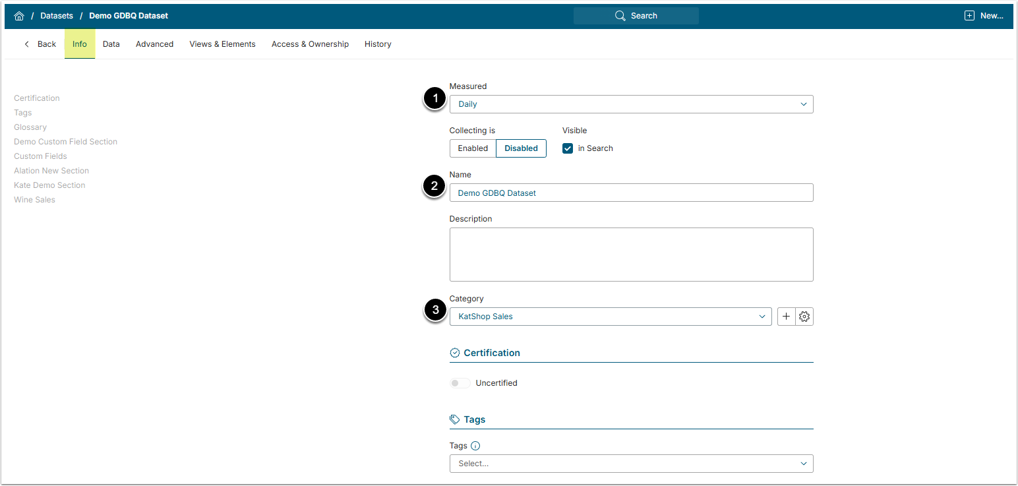Uncheck the Visible in Search checkbox
Screen dimensions: 1018x486
tap(568, 148)
